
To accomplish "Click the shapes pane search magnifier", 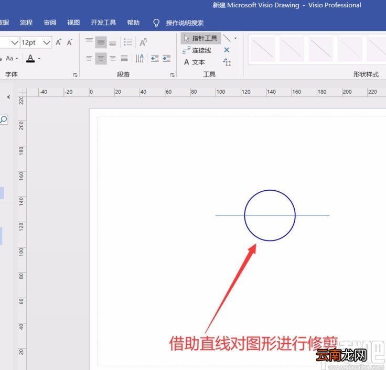I will pos(4,120).
